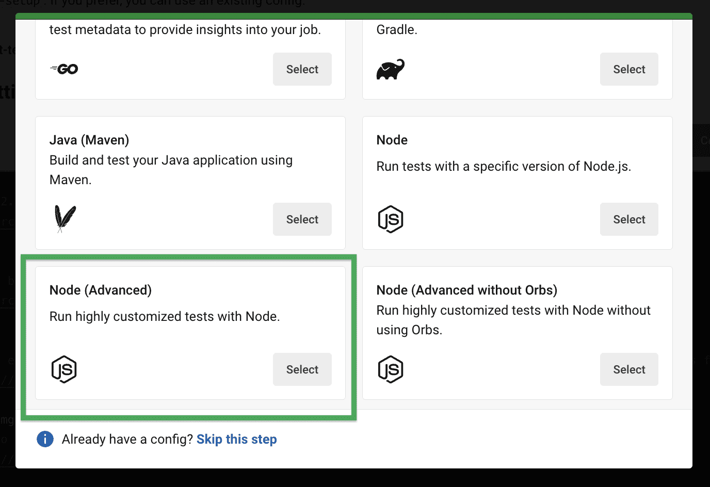Open the Skip this step link

(x=237, y=439)
